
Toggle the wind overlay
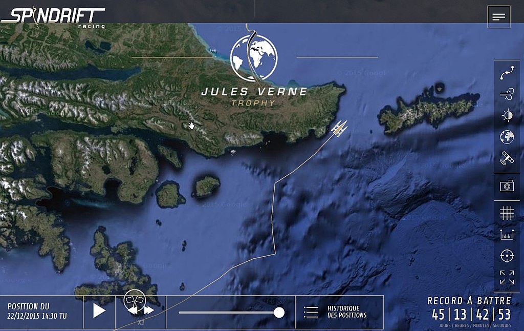(x=507, y=94)
